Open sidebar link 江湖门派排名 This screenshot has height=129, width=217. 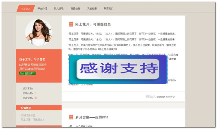coord(28,115)
